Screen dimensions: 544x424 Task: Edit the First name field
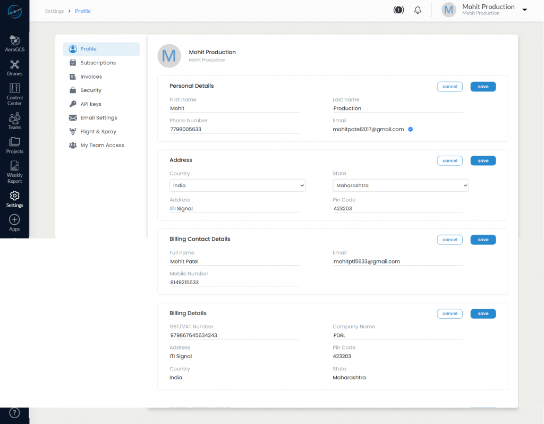tap(234, 108)
